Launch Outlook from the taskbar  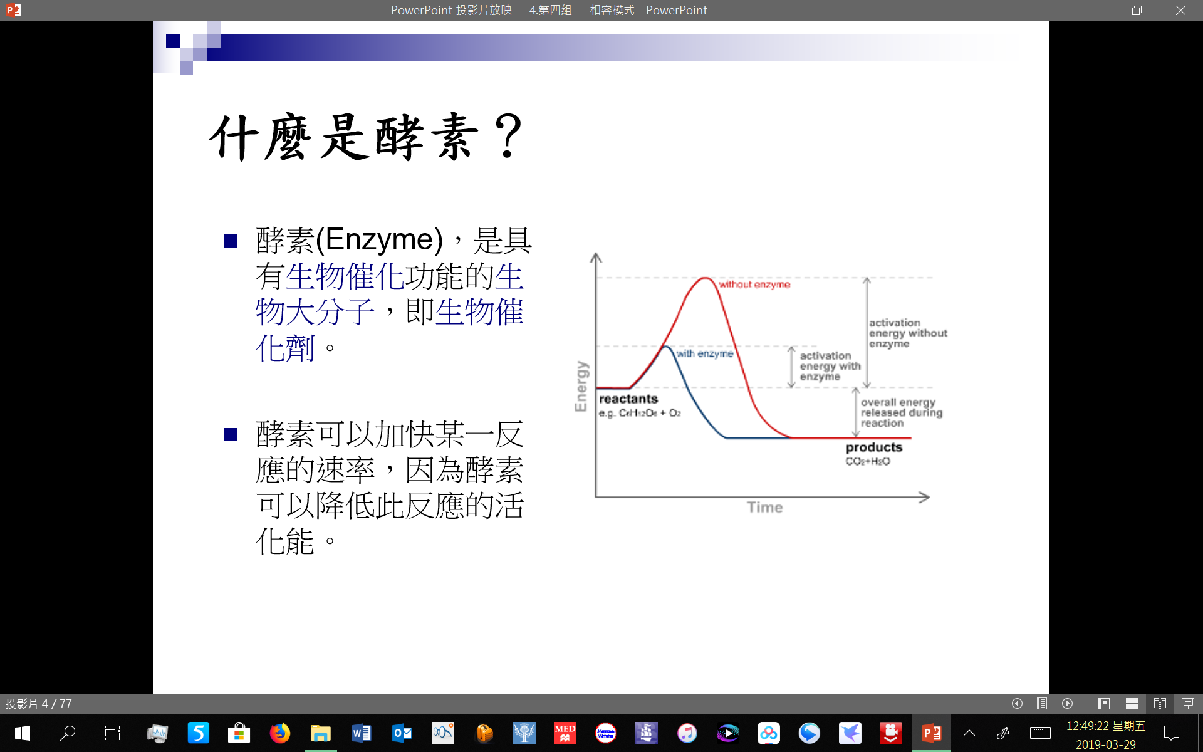point(402,733)
